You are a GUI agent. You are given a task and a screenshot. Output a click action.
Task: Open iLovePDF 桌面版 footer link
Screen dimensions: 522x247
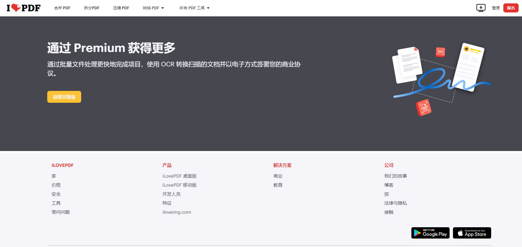click(179, 176)
